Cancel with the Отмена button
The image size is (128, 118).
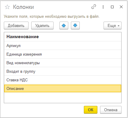click(x=111, y=110)
